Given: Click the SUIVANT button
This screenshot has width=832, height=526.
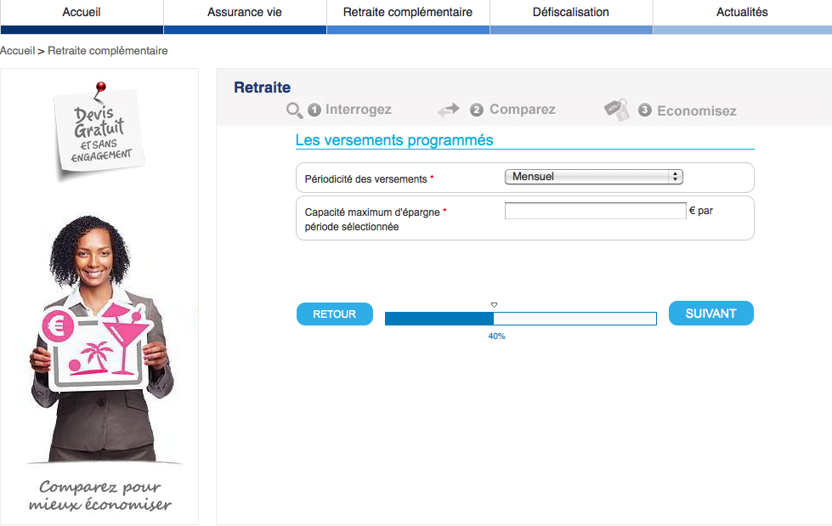Looking at the screenshot, I should [711, 314].
